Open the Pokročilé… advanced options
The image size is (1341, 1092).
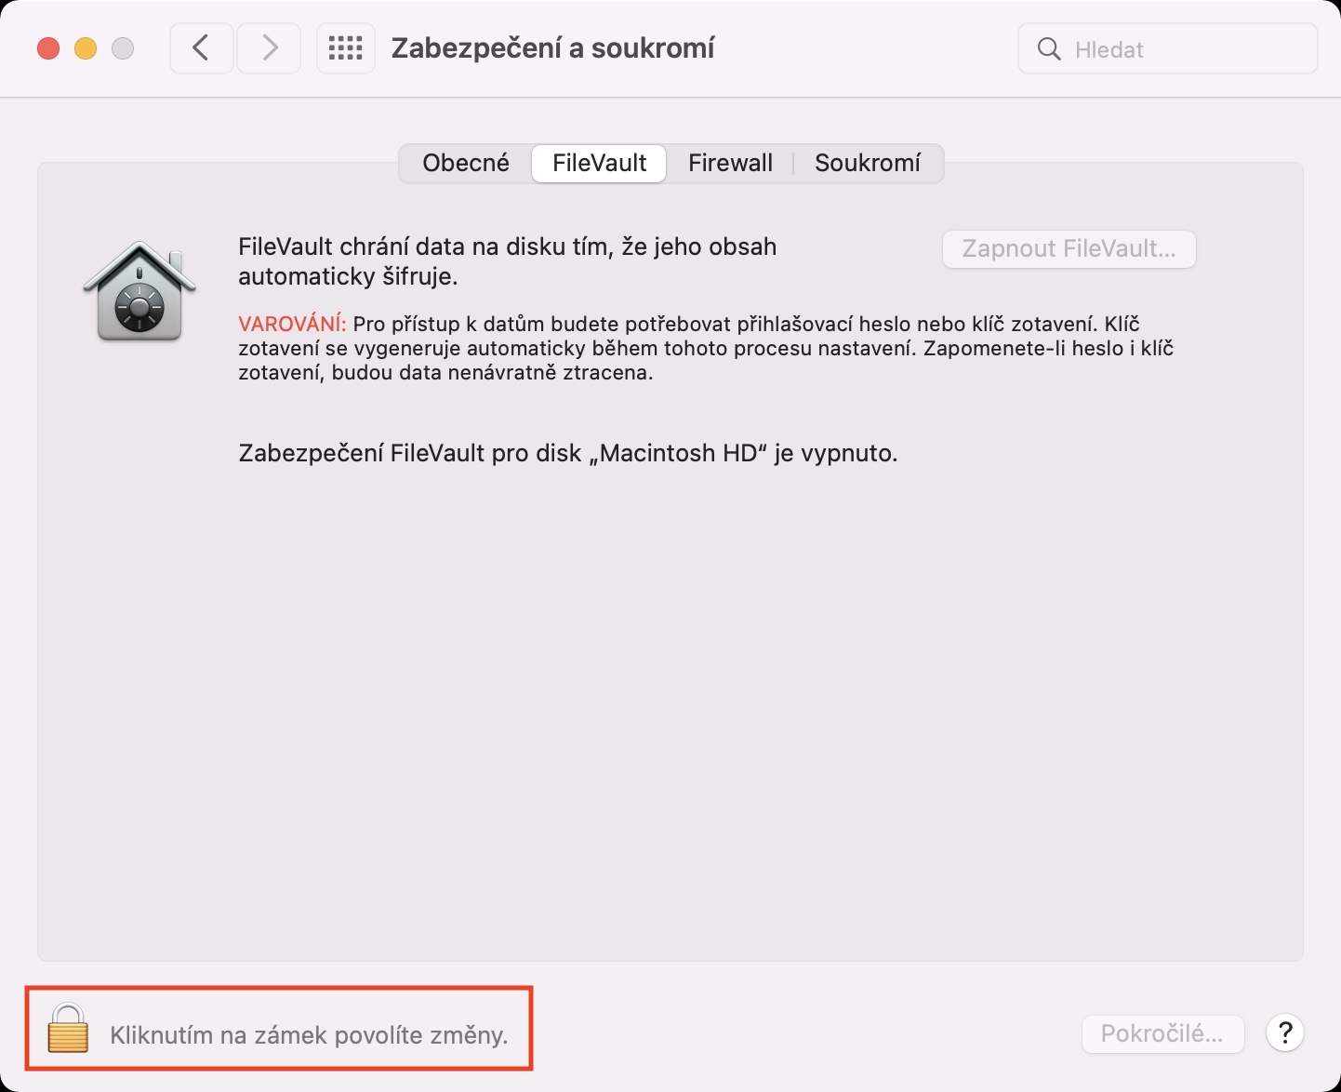[x=1162, y=1033]
